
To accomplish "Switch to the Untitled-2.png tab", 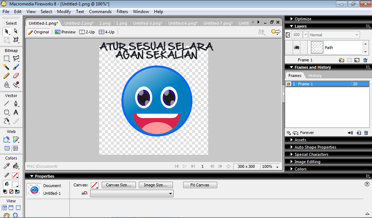I will (x=79, y=23).
